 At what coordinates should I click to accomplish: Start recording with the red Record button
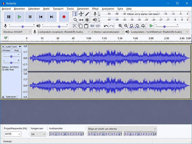click(64, 17)
